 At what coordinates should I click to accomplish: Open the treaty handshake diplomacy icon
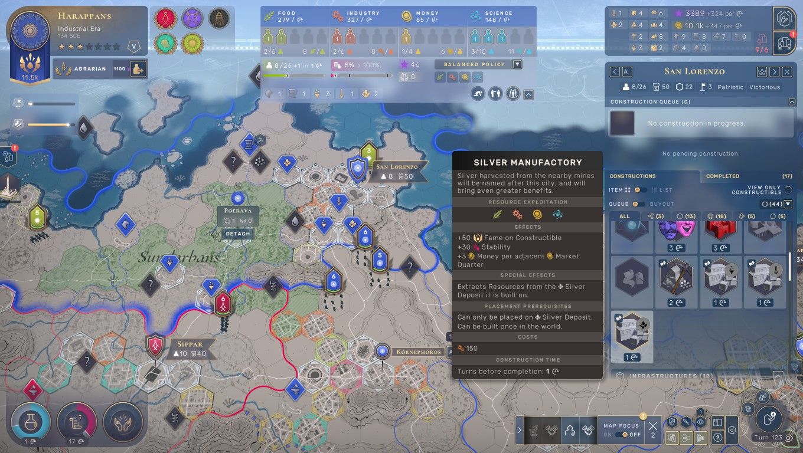pos(587,431)
